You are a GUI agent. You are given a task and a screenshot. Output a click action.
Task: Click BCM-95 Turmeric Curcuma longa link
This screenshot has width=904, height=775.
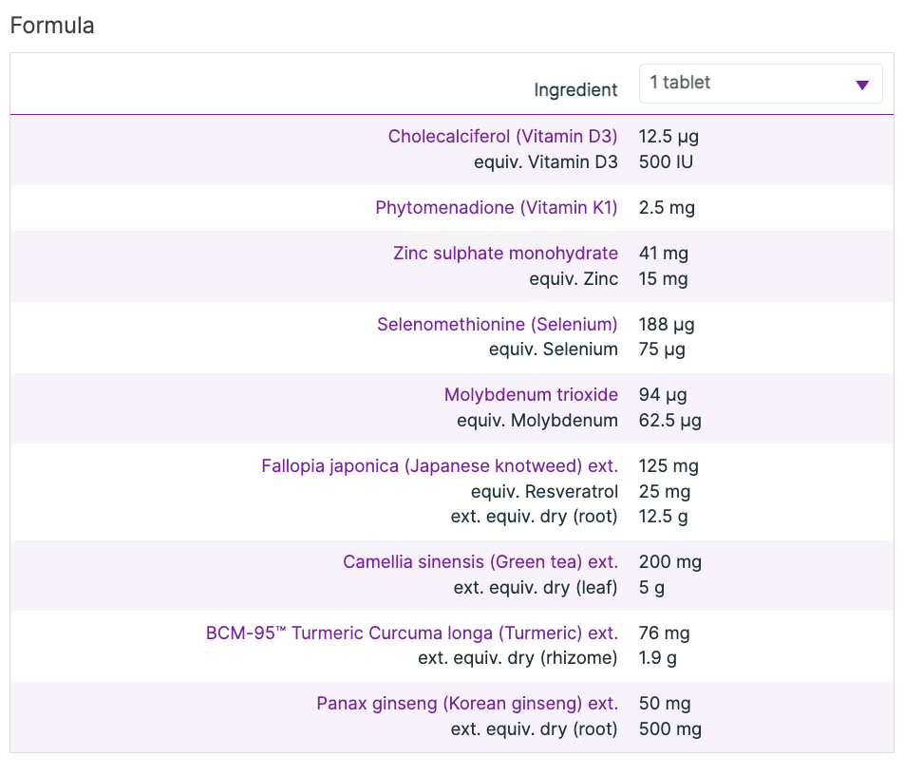click(x=411, y=633)
